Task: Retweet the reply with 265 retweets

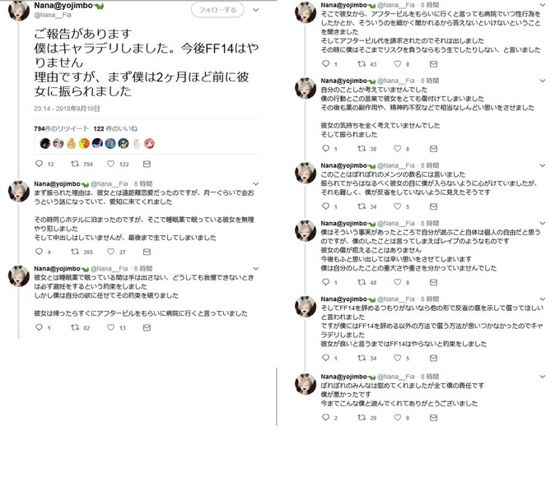Action: pos(75,252)
